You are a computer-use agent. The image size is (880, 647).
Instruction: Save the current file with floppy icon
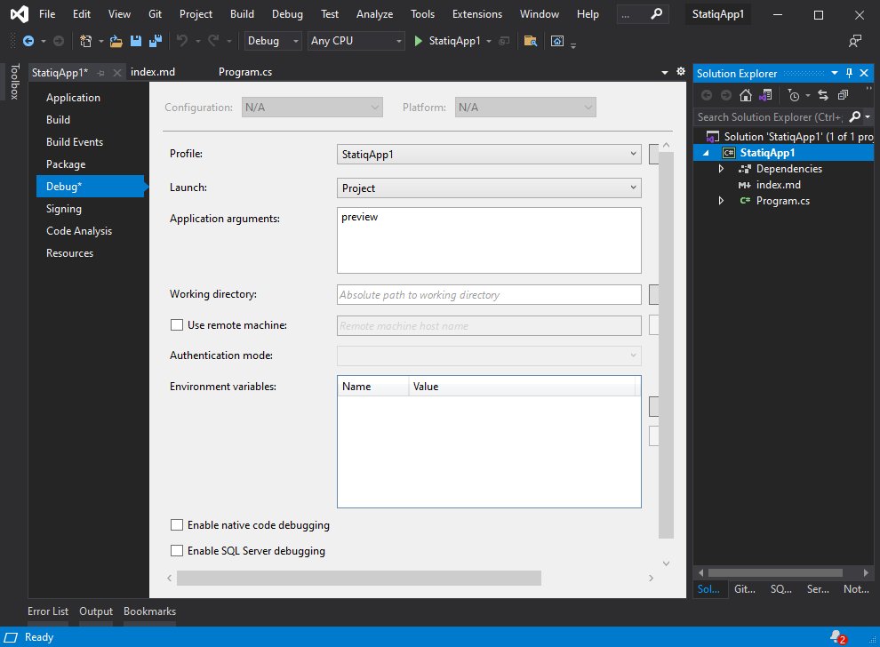click(x=136, y=41)
